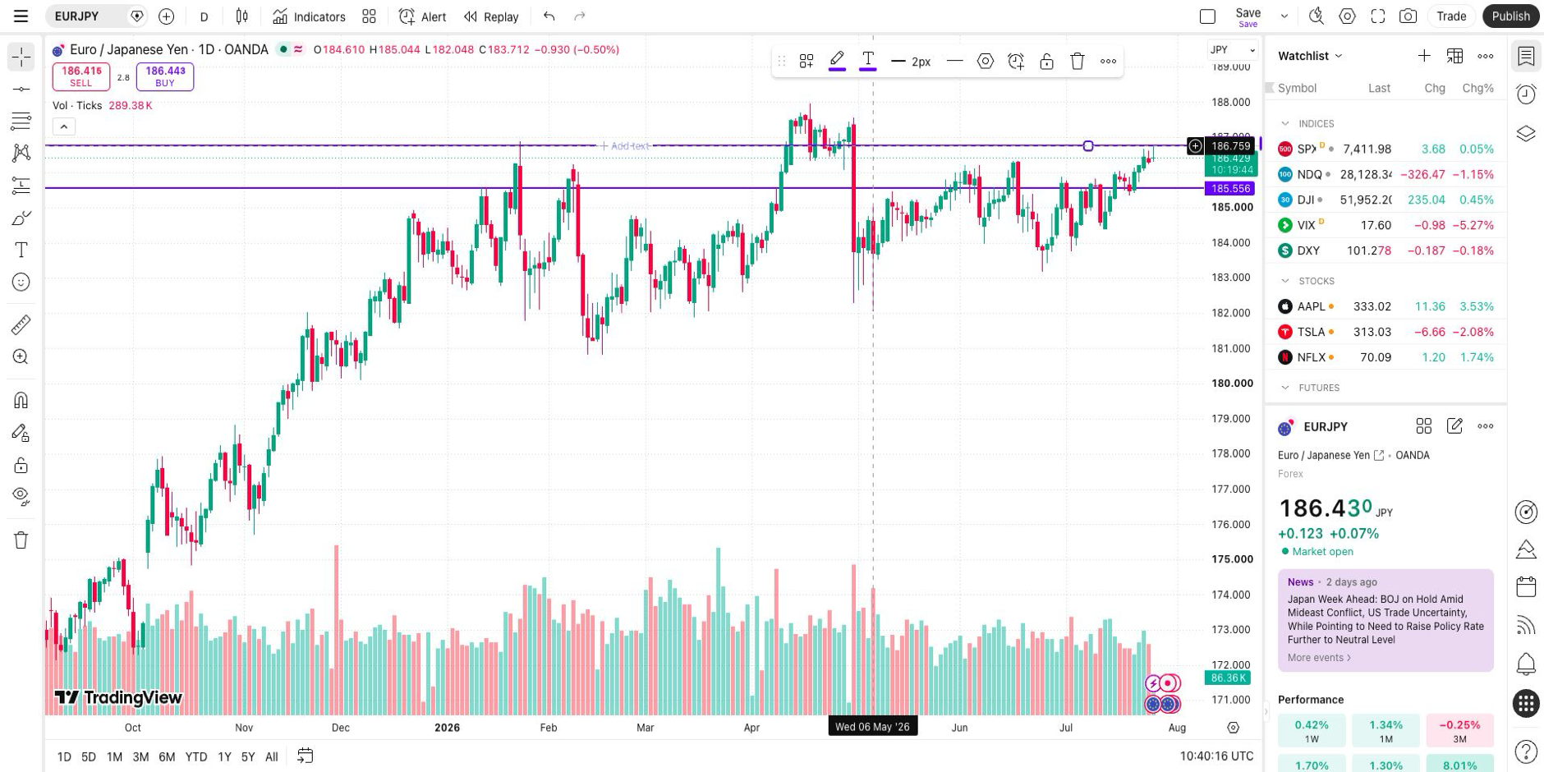Open the Watchlist name dropdown
The width and height of the screenshot is (1544, 772).
1310,56
